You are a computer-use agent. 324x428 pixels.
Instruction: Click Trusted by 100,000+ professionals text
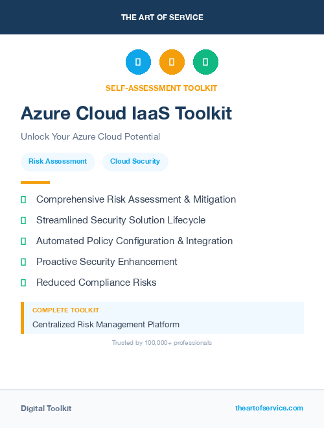(x=162, y=343)
